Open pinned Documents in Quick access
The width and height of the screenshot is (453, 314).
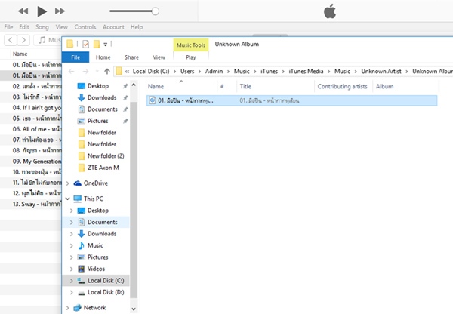pyautogui.click(x=102, y=109)
